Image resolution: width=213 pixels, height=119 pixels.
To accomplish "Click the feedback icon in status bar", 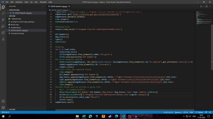I will click(x=206, y=112).
